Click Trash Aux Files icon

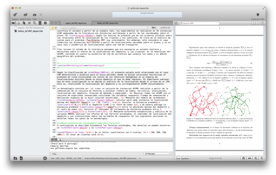pyautogui.click(x=258, y=15)
